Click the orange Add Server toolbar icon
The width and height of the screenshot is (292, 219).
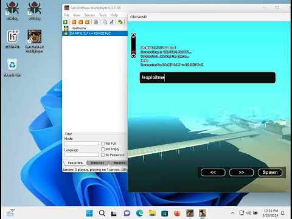pos(74,22)
